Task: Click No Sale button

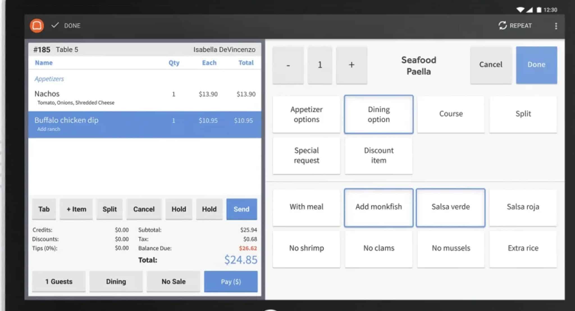Action: pyautogui.click(x=173, y=281)
